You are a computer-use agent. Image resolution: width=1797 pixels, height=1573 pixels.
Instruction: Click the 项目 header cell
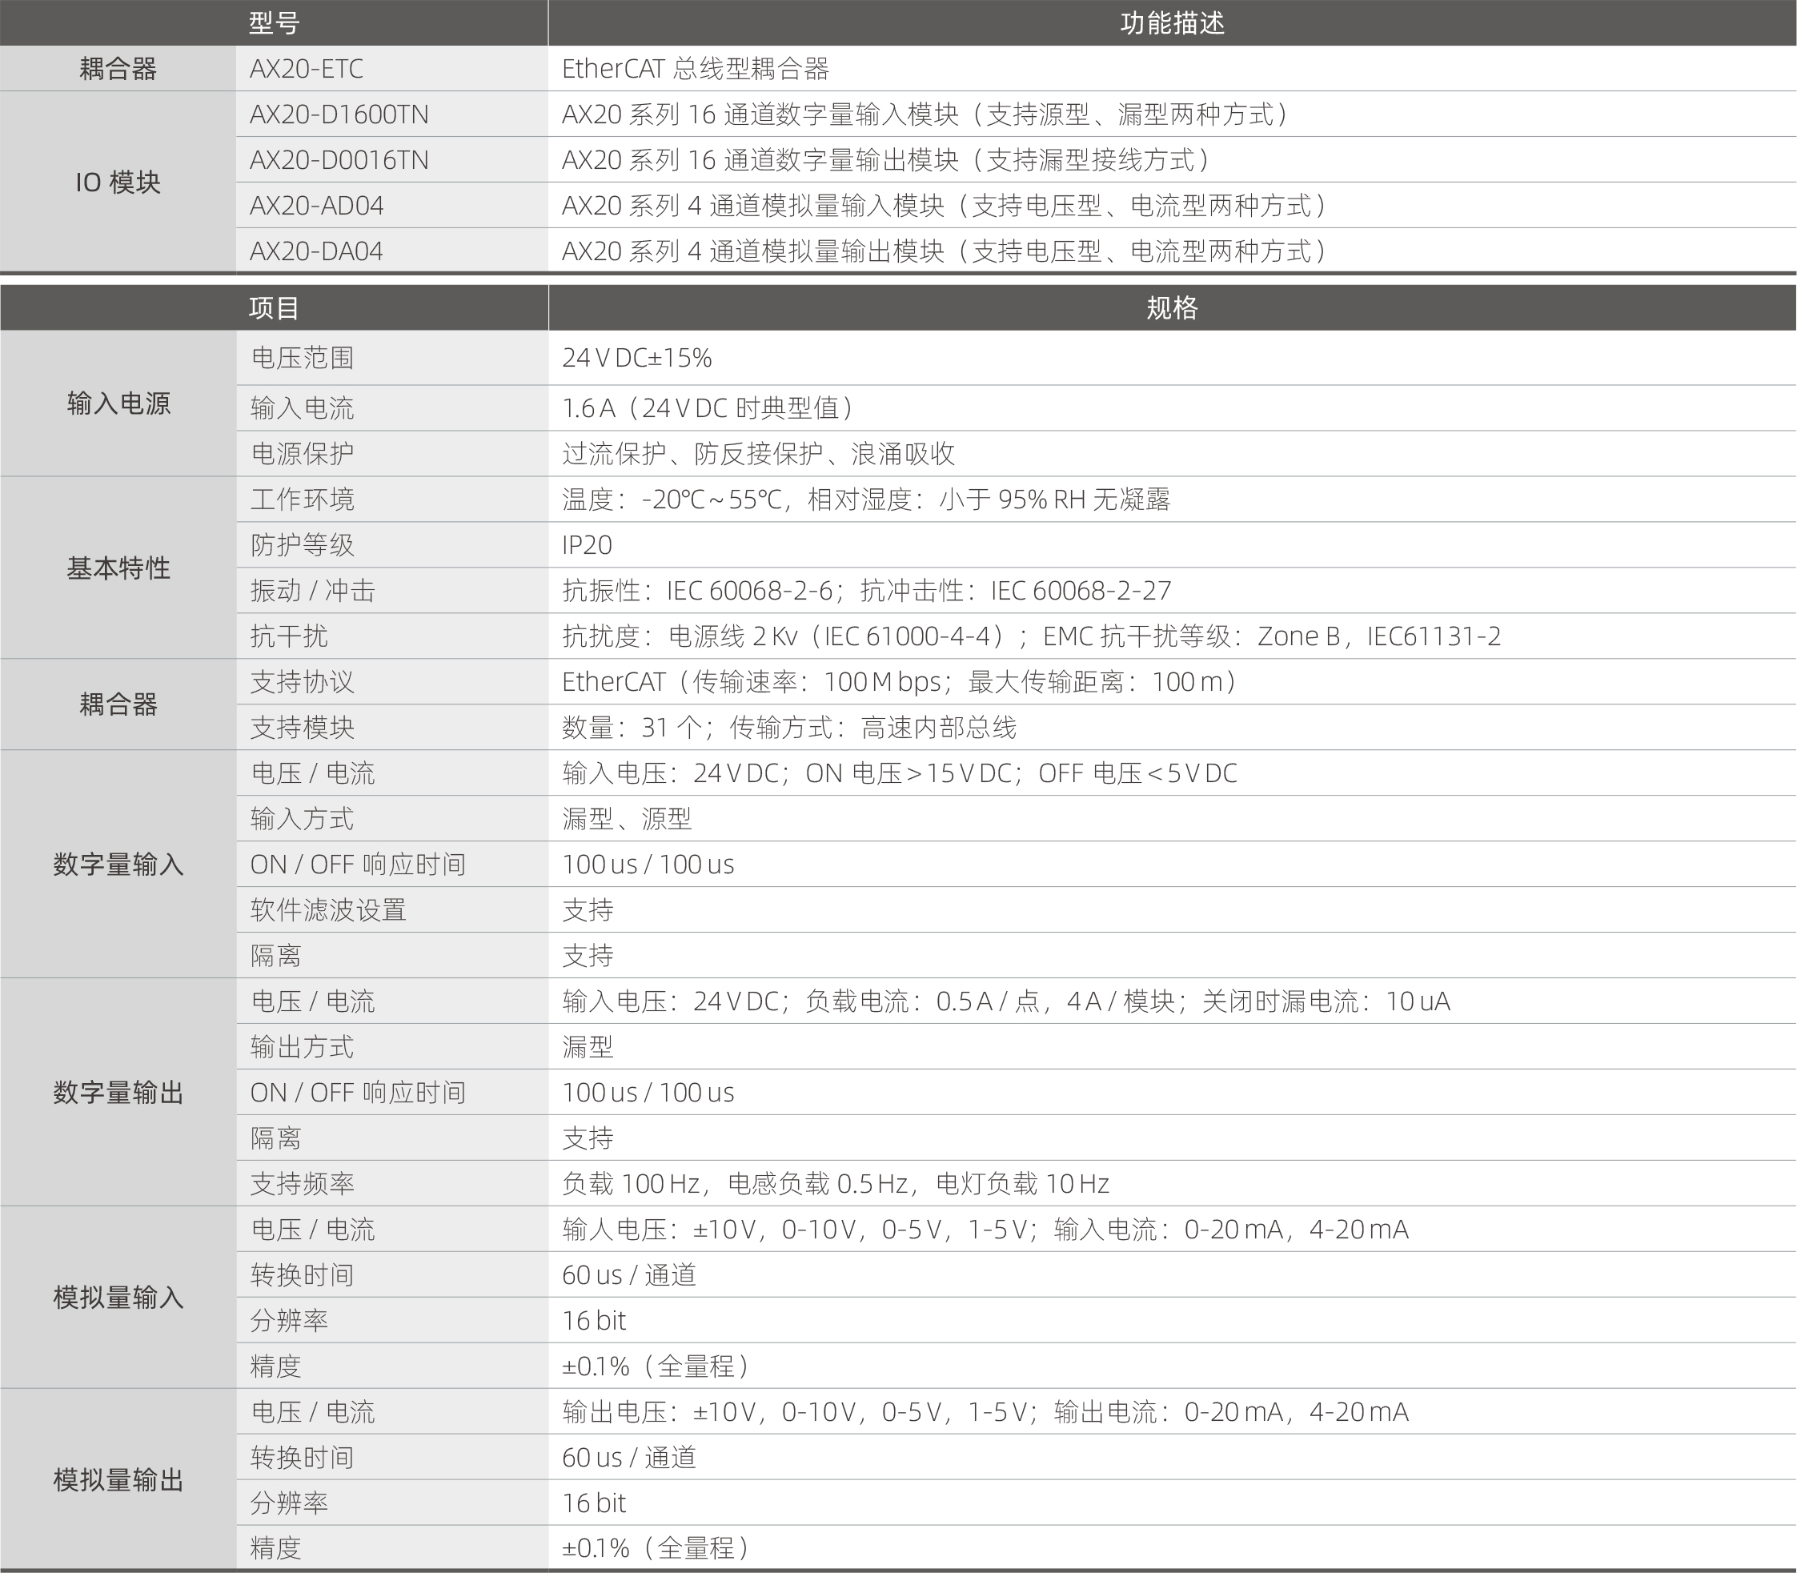click(x=273, y=306)
